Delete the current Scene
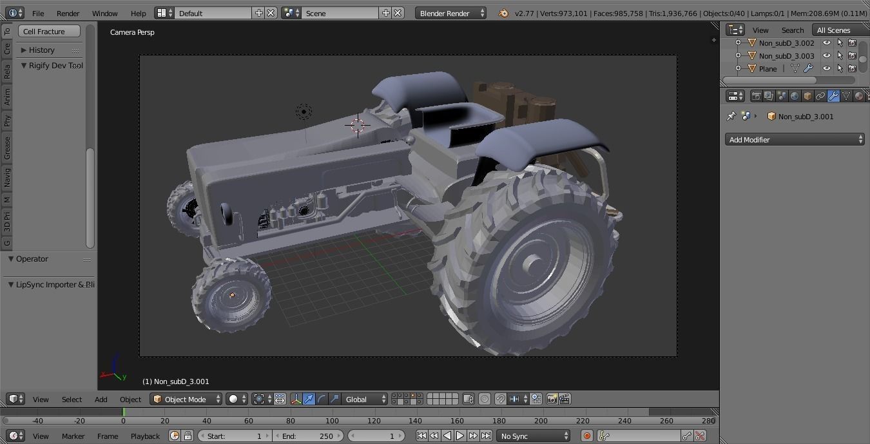The image size is (870, 444). coord(398,13)
